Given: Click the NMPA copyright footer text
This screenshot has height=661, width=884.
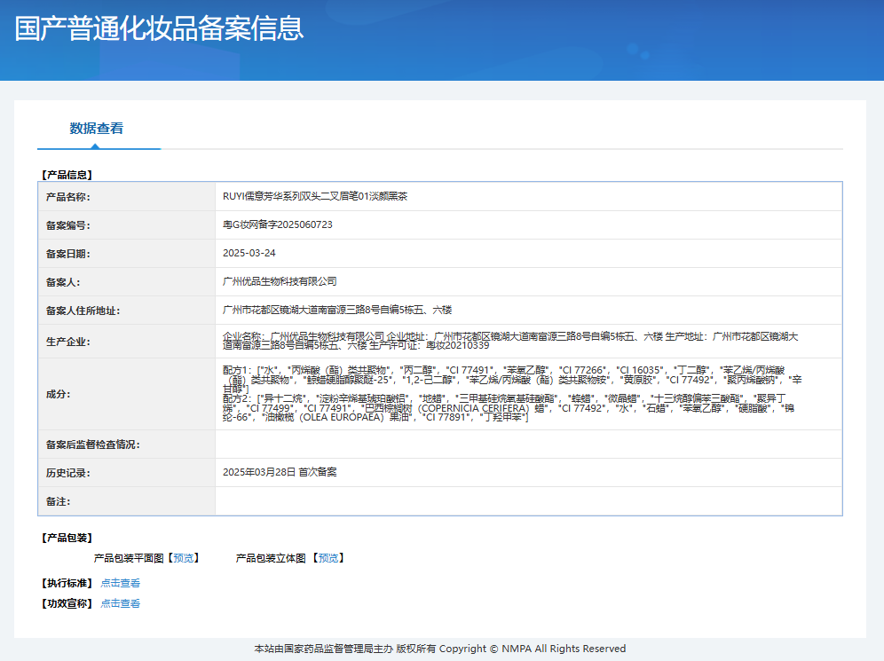Looking at the screenshot, I should coord(439,649).
